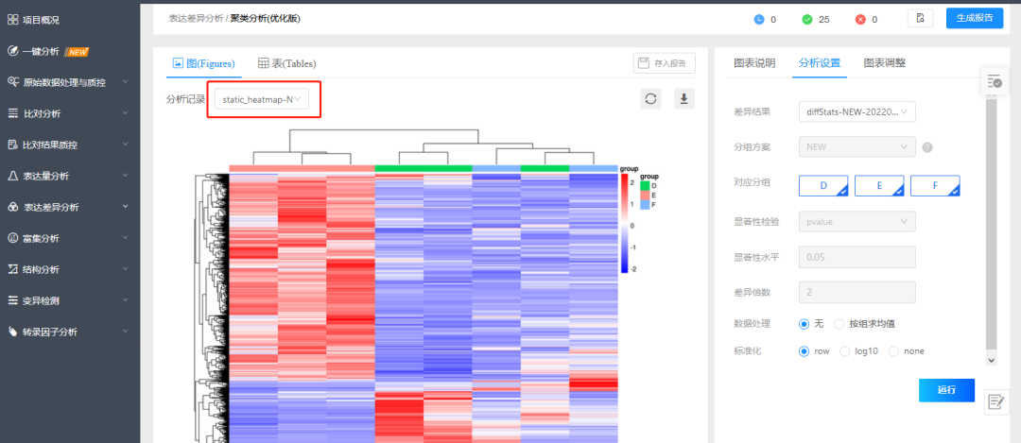
Task: Expand 原始数据处理与质控 sidebar menu
Action: click(x=126, y=82)
